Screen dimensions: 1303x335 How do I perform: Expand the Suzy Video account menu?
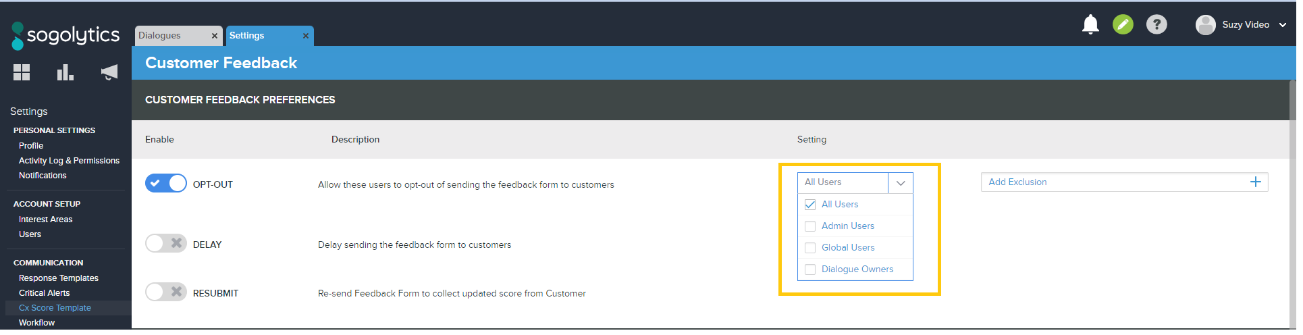tap(1282, 25)
